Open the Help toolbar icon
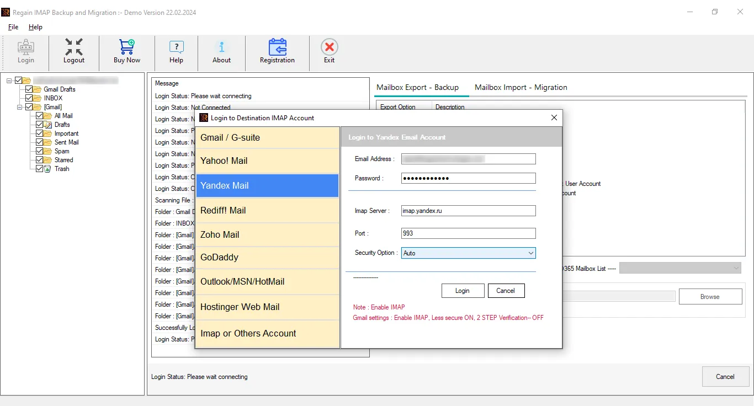The height and width of the screenshot is (406, 754). [177, 47]
